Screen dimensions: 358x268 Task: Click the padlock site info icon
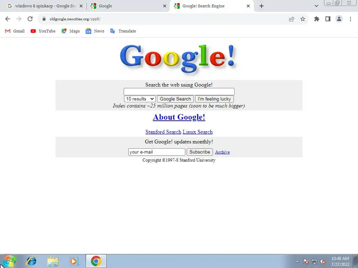[44, 19]
